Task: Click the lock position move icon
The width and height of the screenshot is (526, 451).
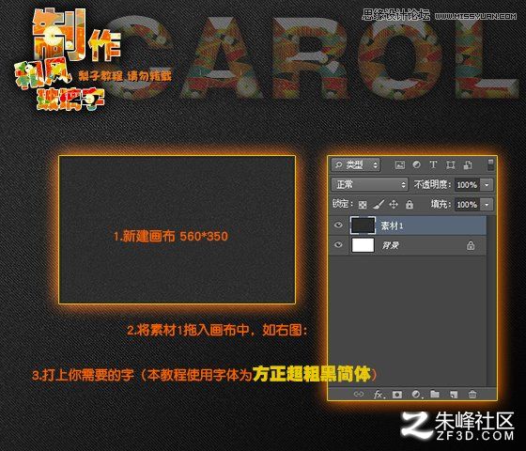Action: pyautogui.click(x=394, y=205)
